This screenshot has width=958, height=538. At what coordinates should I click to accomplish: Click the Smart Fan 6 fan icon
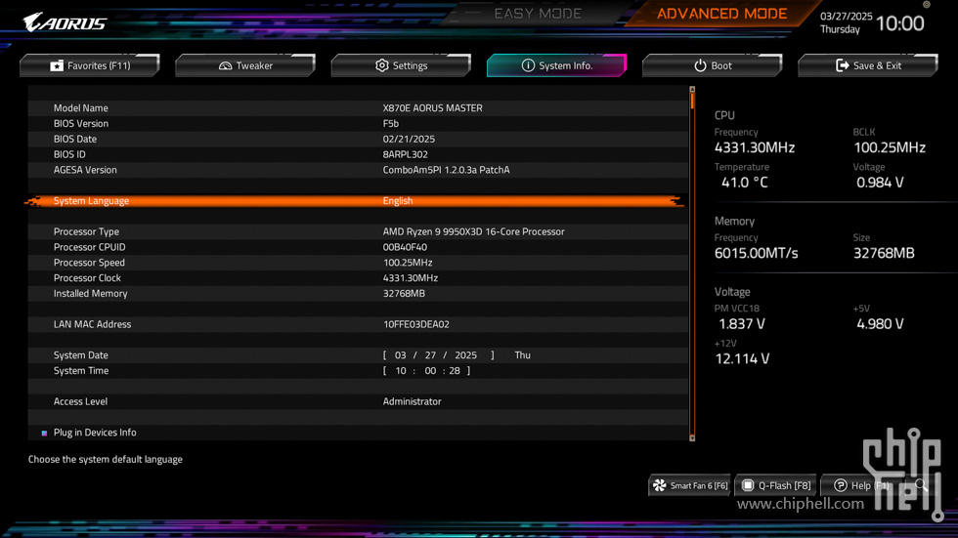[x=660, y=485]
